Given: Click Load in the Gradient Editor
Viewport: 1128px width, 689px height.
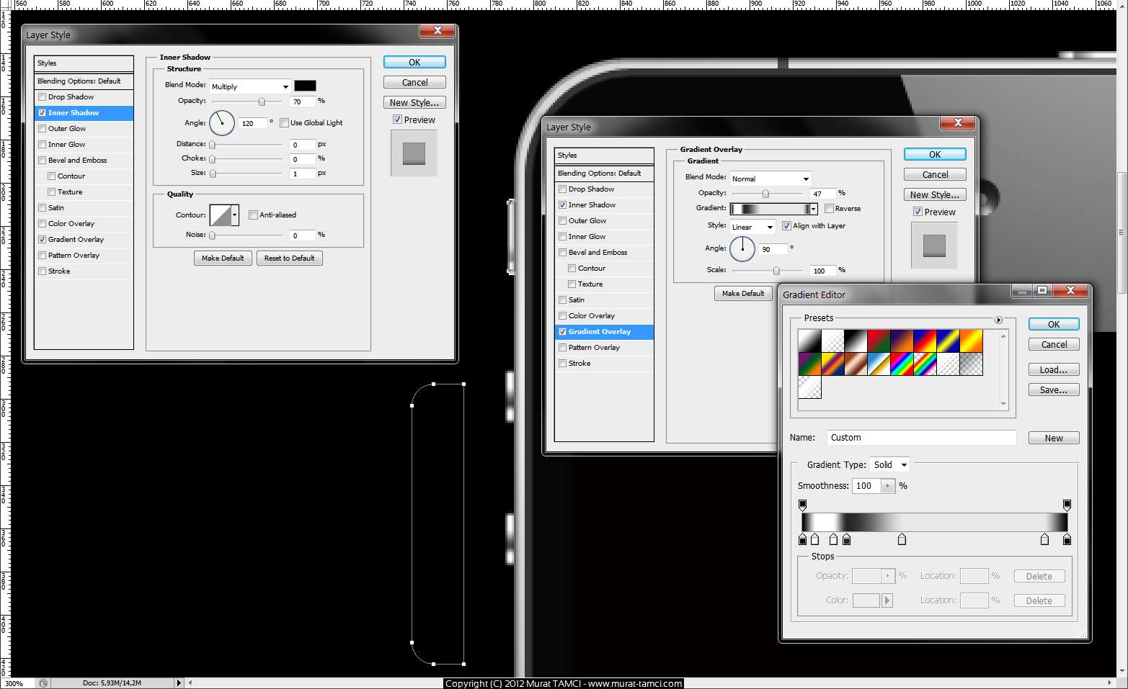Looking at the screenshot, I should point(1054,370).
